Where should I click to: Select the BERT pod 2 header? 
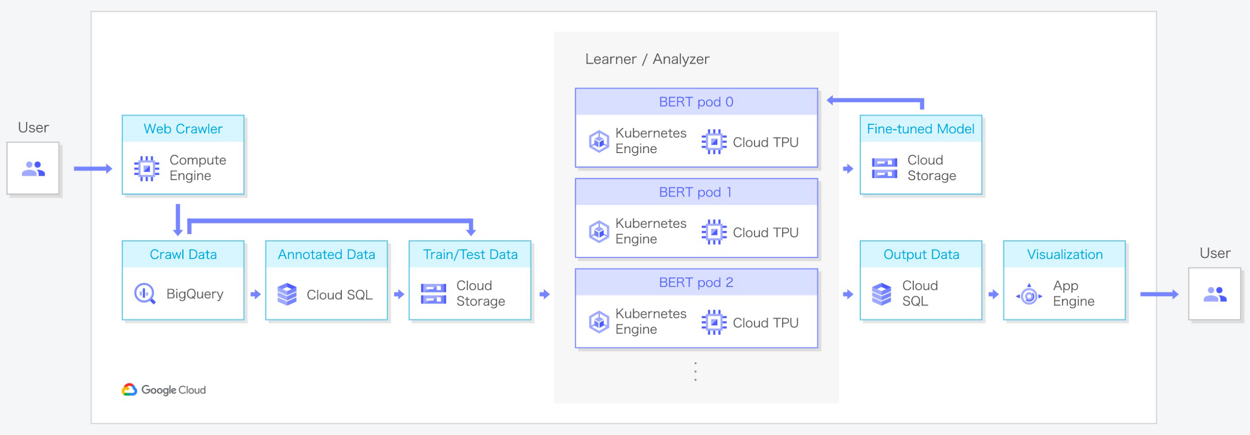pyautogui.click(x=696, y=282)
